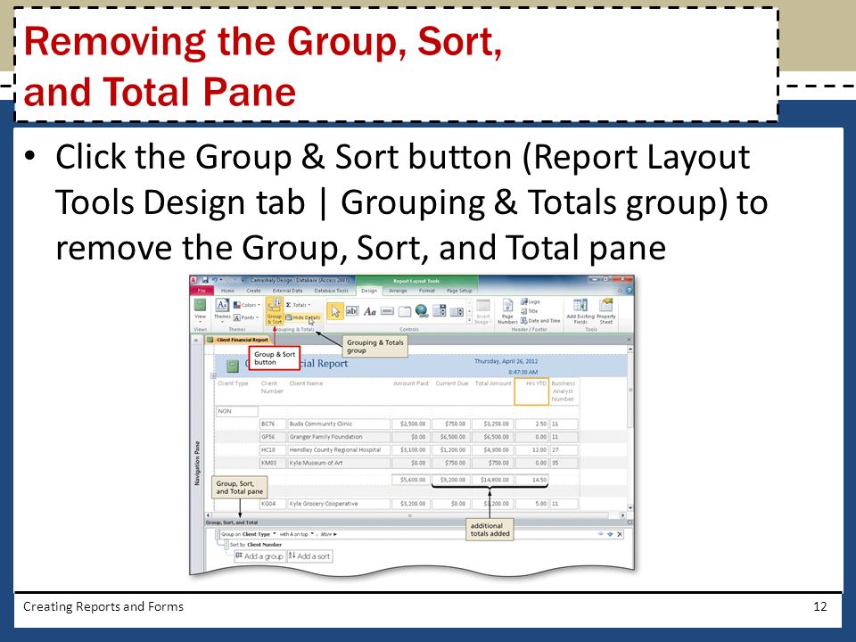Click the Logo button in Header/Footer

click(x=530, y=301)
